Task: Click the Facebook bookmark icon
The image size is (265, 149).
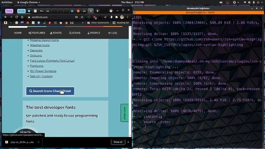Action: pyautogui.click(x=39, y=23)
